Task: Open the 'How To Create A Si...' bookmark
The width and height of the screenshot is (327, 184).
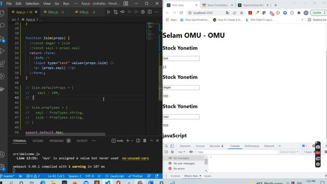Action: click(227, 20)
